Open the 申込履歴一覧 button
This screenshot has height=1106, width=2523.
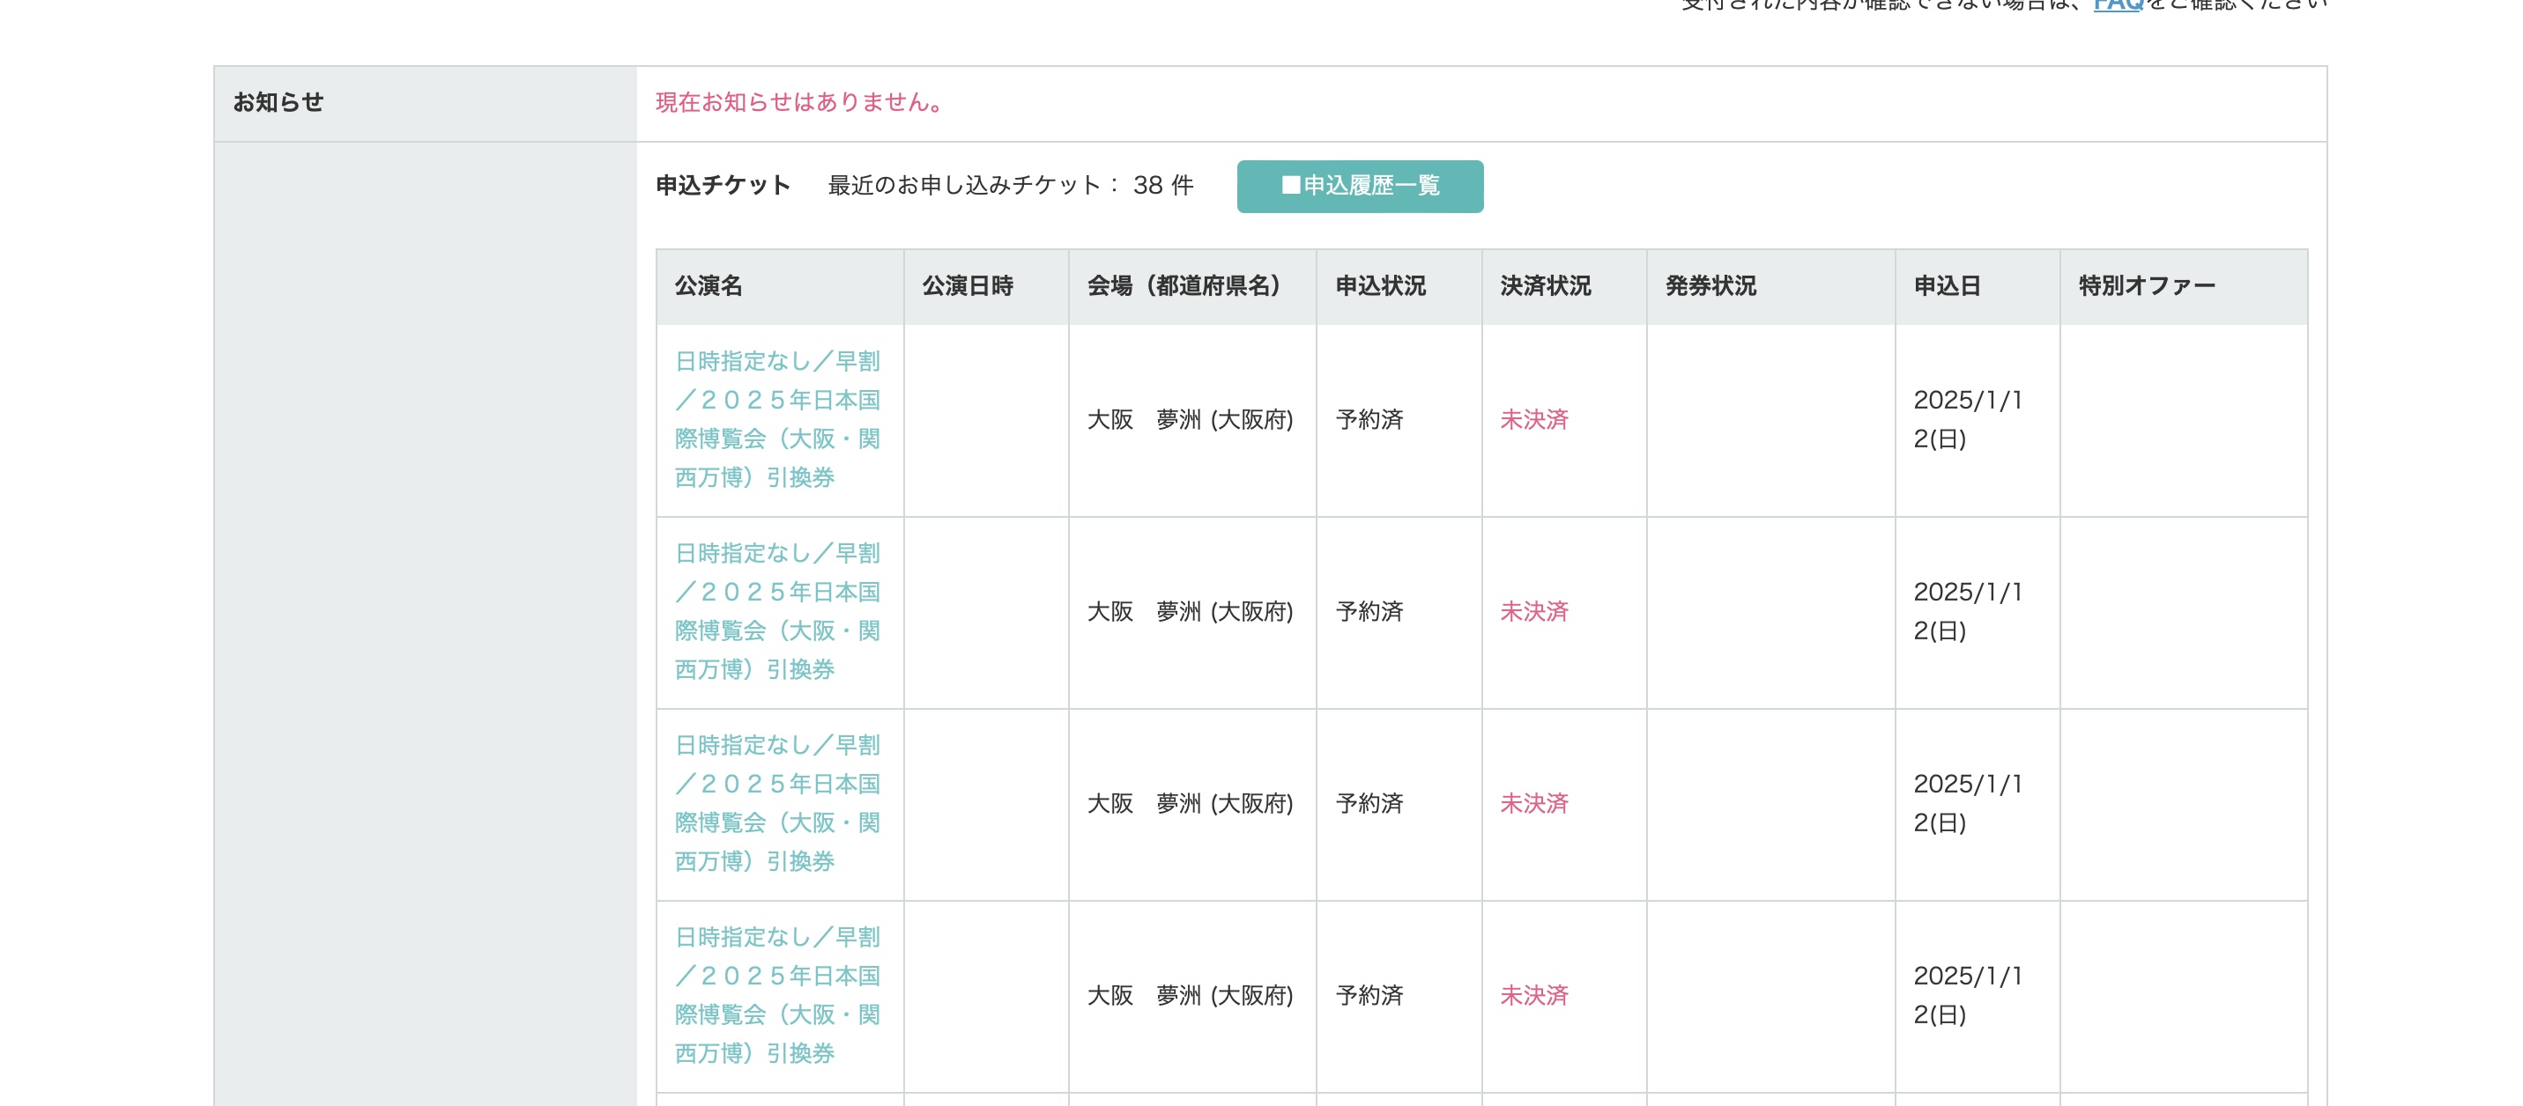click(1360, 186)
